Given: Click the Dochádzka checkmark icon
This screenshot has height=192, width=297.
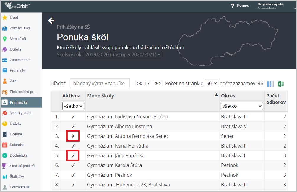Looking at the screenshot, I should 5,155.
